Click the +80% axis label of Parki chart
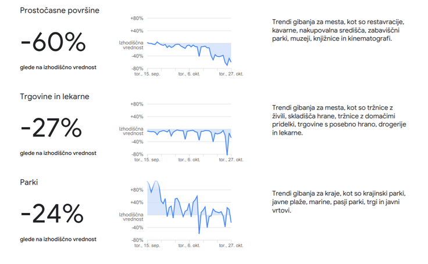This screenshot has height=264, width=428. pyautogui.click(x=137, y=190)
